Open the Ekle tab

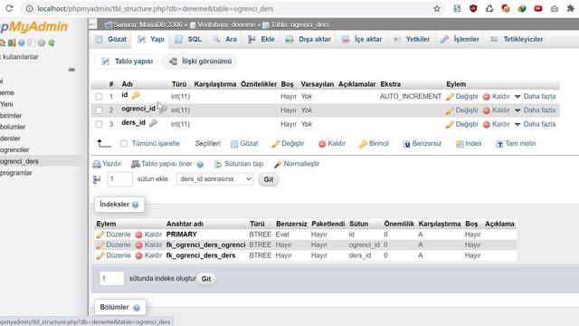click(261, 39)
